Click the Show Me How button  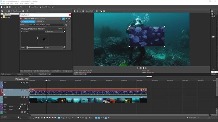[45, 7]
